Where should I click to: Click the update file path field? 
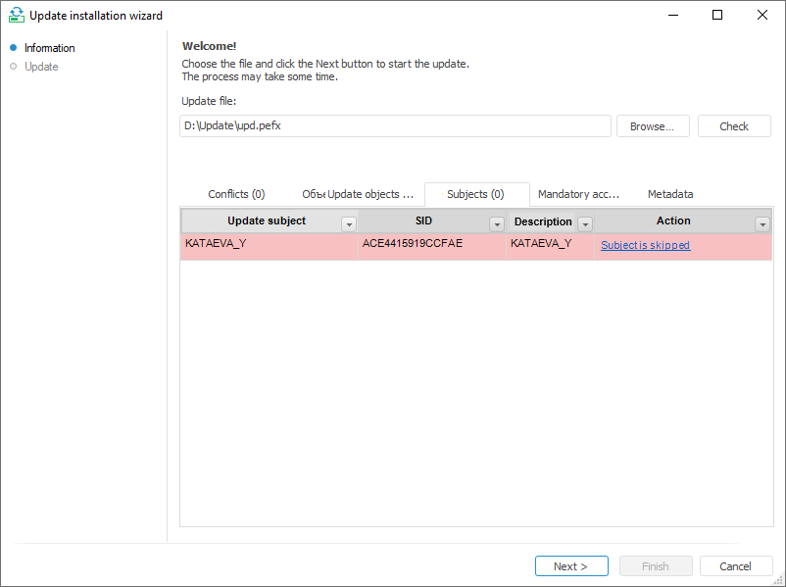(396, 126)
